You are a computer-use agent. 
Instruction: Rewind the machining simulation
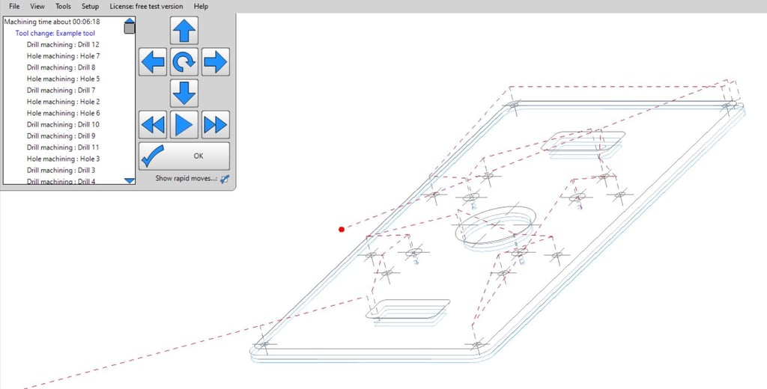click(153, 125)
